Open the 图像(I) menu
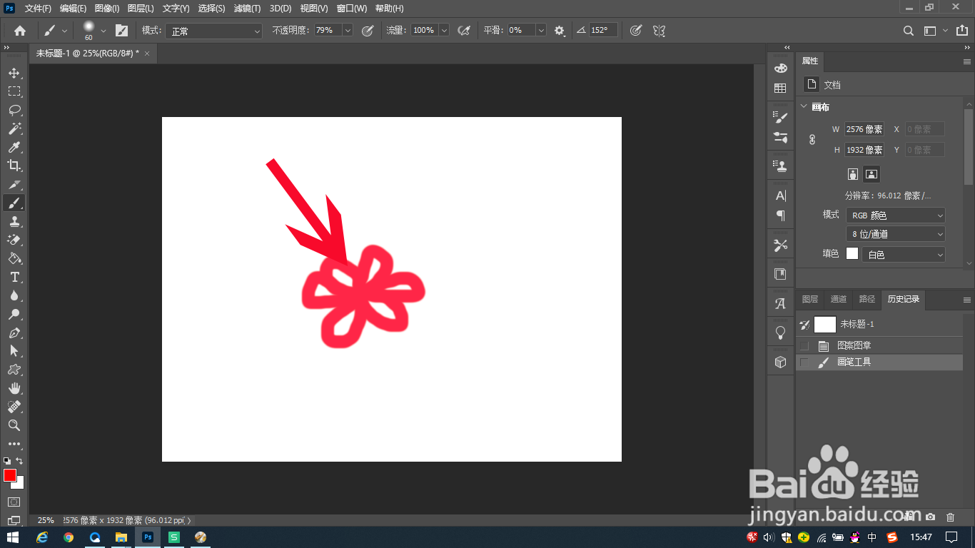The width and height of the screenshot is (975, 548). (107, 9)
